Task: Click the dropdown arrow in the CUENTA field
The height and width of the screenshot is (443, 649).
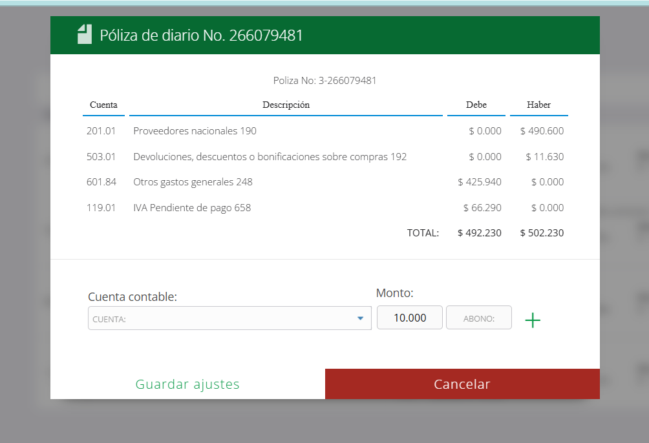Action: (x=360, y=318)
